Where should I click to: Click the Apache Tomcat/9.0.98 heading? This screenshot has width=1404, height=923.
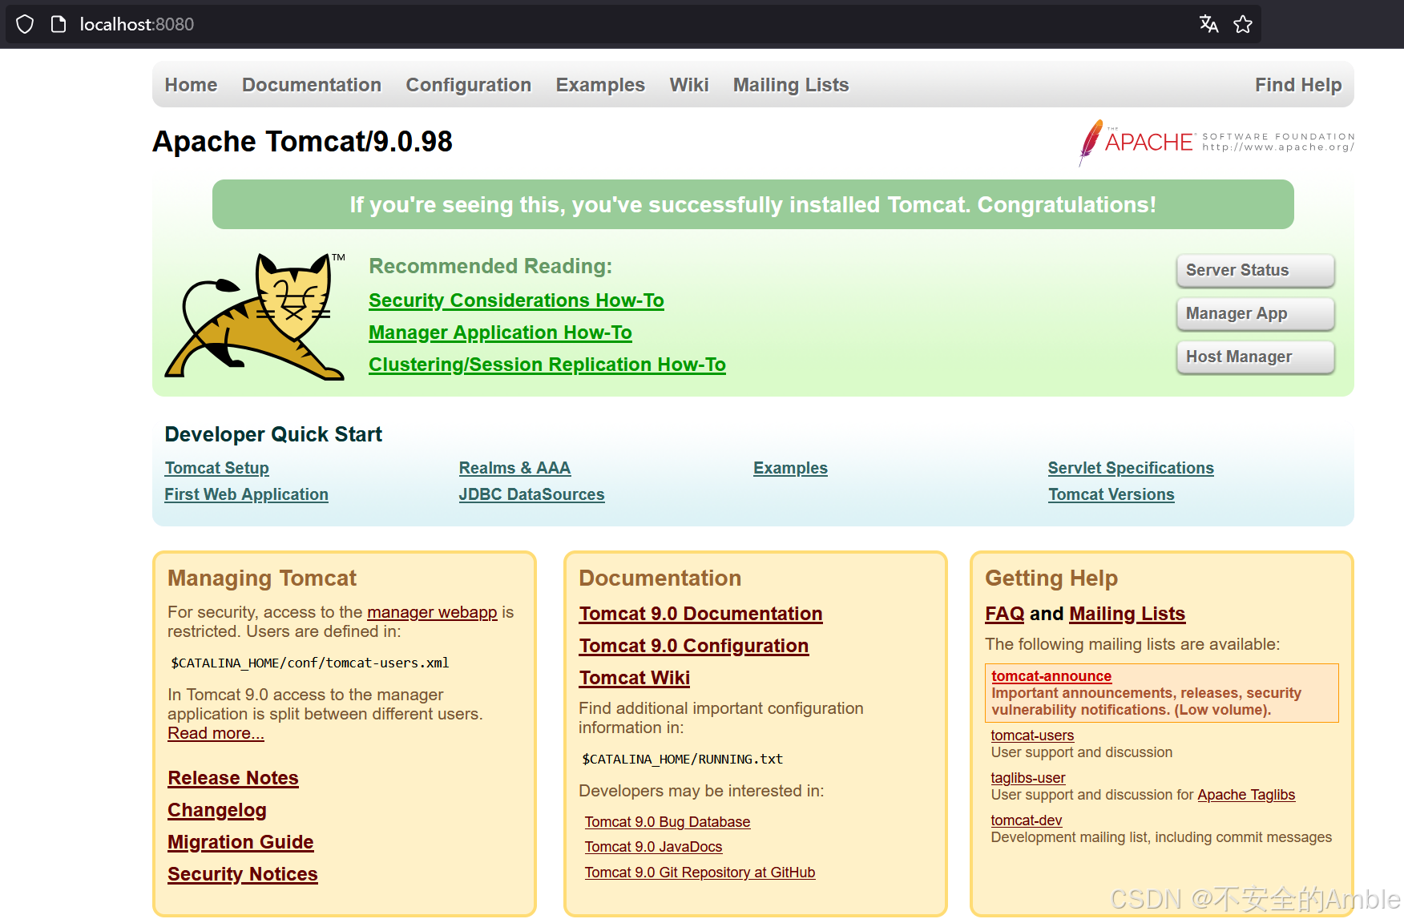tap(302, 142)
